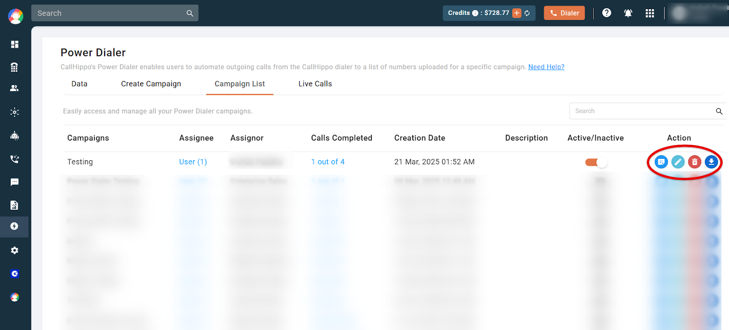This screenshot has height=330, width=729.
Task: Switch to the Data tab
Action: 79,84
